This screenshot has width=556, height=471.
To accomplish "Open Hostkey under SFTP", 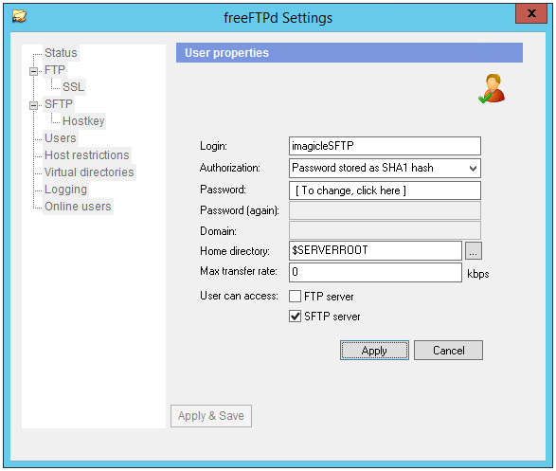I will (83, 121).
